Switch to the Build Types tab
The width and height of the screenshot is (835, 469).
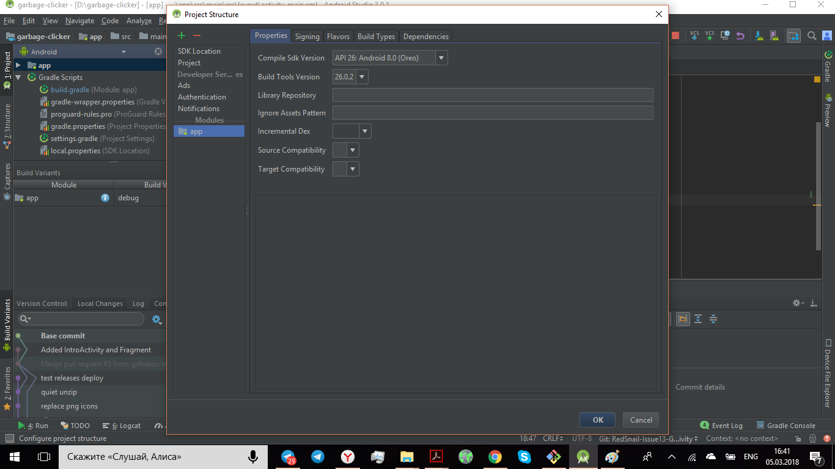click(x=376, y=37)
